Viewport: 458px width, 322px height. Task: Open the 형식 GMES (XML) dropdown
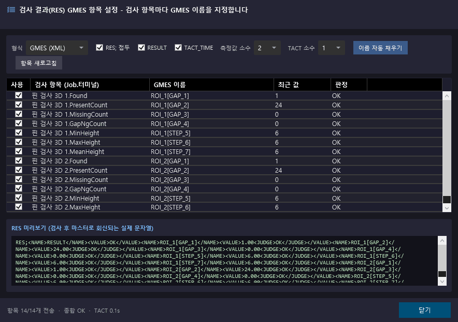(57, 48)
